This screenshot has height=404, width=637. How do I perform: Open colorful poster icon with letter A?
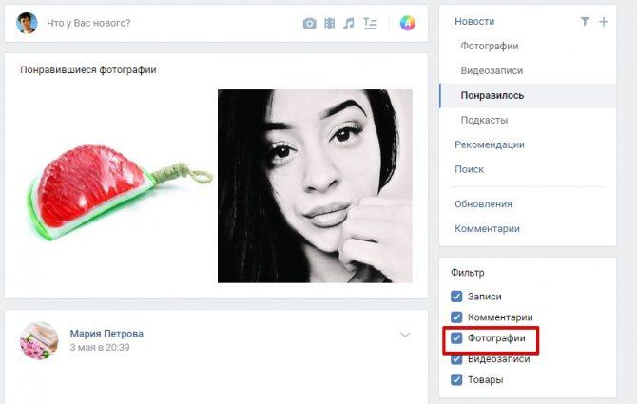pyautogui.click(x=408, y=23)
